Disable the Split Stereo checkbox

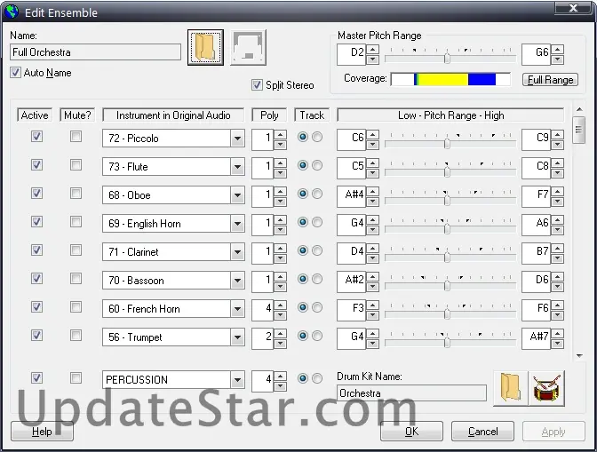pyautogui.click(x=257, y=84)
